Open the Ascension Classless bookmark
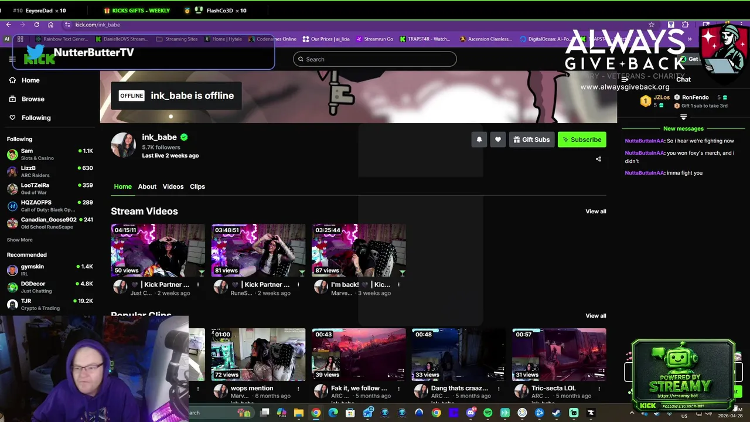The image size is (750, 422). [486, 39]
